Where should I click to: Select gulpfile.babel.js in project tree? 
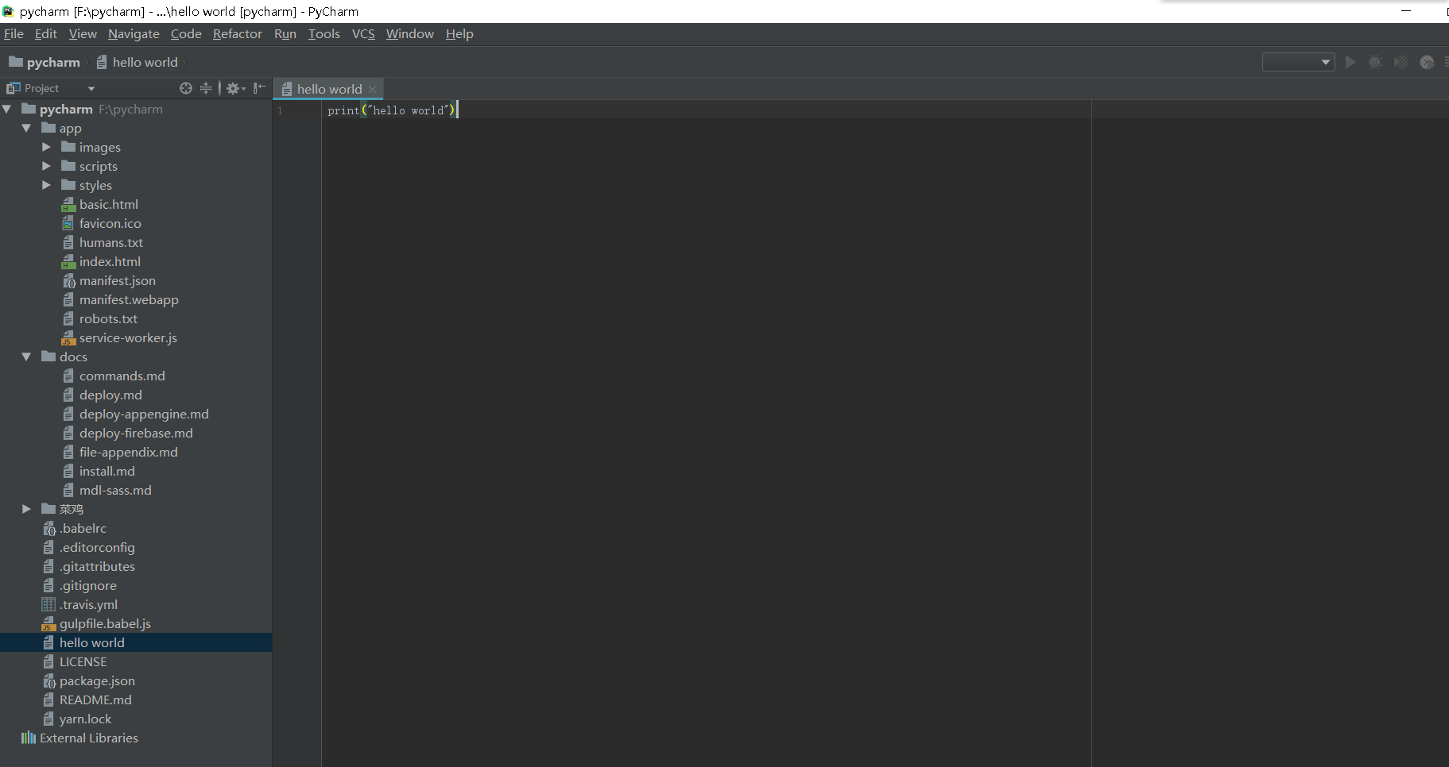[105, 623]
